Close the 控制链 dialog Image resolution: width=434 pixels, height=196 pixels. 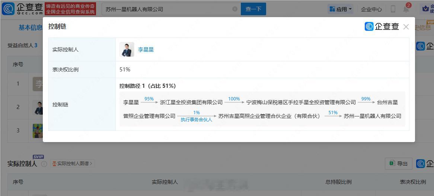pos(406,27)
